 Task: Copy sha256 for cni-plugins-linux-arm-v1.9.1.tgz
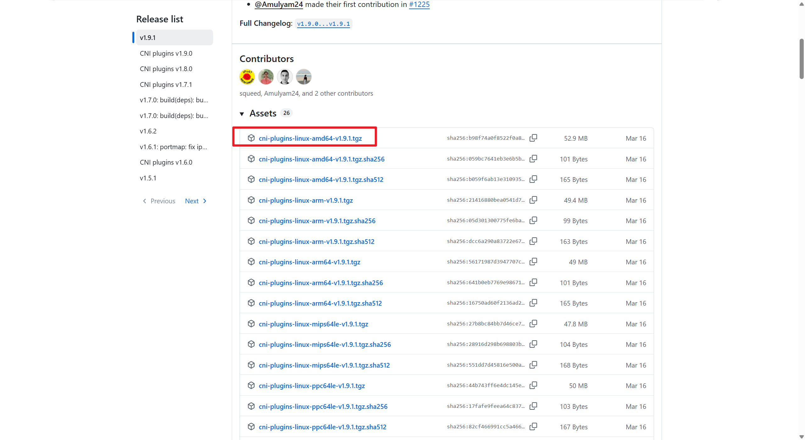pyautogui.click(x=533, y=200)
